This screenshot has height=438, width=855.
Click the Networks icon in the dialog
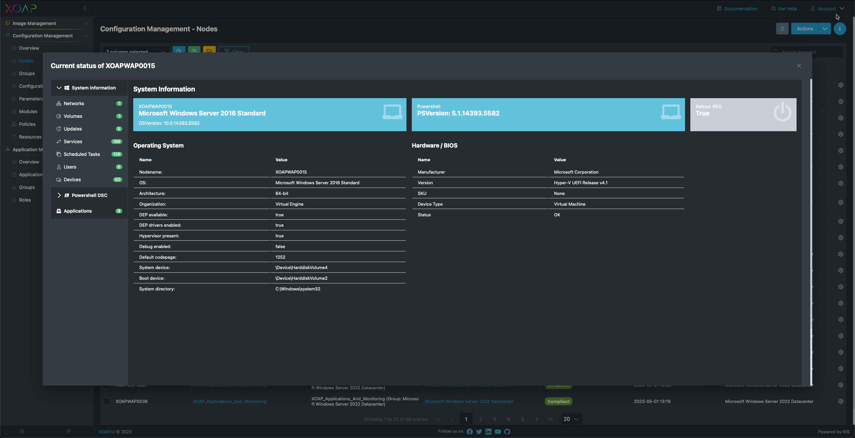(59, 103)
